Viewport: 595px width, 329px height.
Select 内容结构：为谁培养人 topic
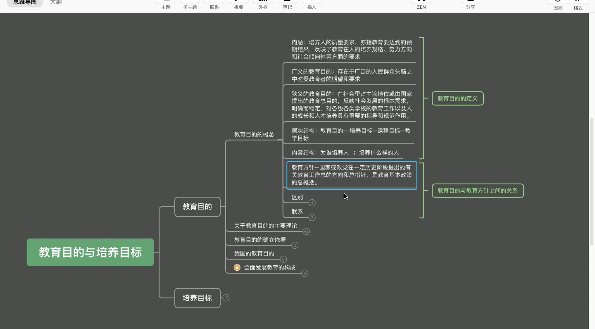(x=345, y=153)
